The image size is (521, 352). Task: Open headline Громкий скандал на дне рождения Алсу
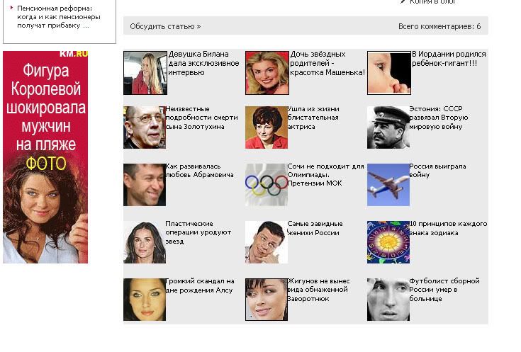tap(200, 285)
